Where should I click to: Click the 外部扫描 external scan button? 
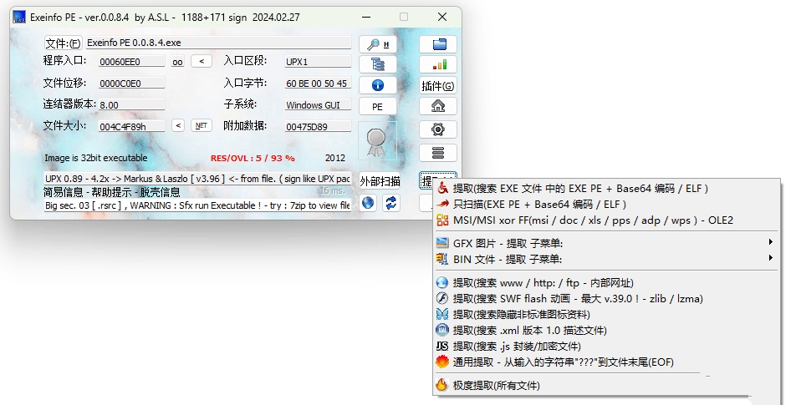[x=380, y=181]
